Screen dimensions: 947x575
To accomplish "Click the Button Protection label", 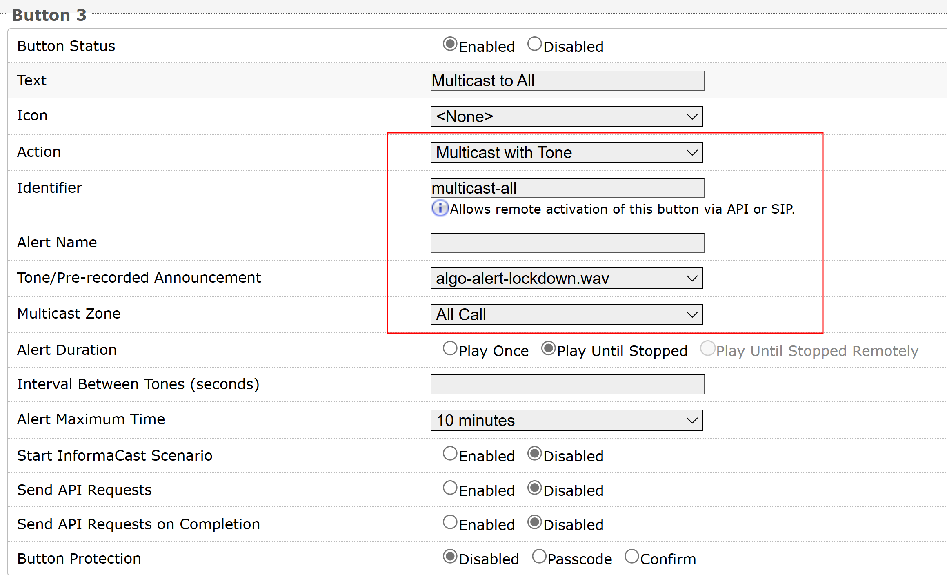I will click(x=79, y=559).
